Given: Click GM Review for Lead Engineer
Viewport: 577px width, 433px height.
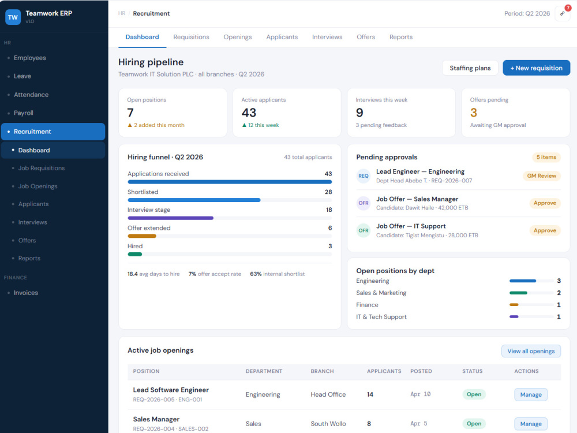Looking at the screenshot, I should (x=541, y=176).
